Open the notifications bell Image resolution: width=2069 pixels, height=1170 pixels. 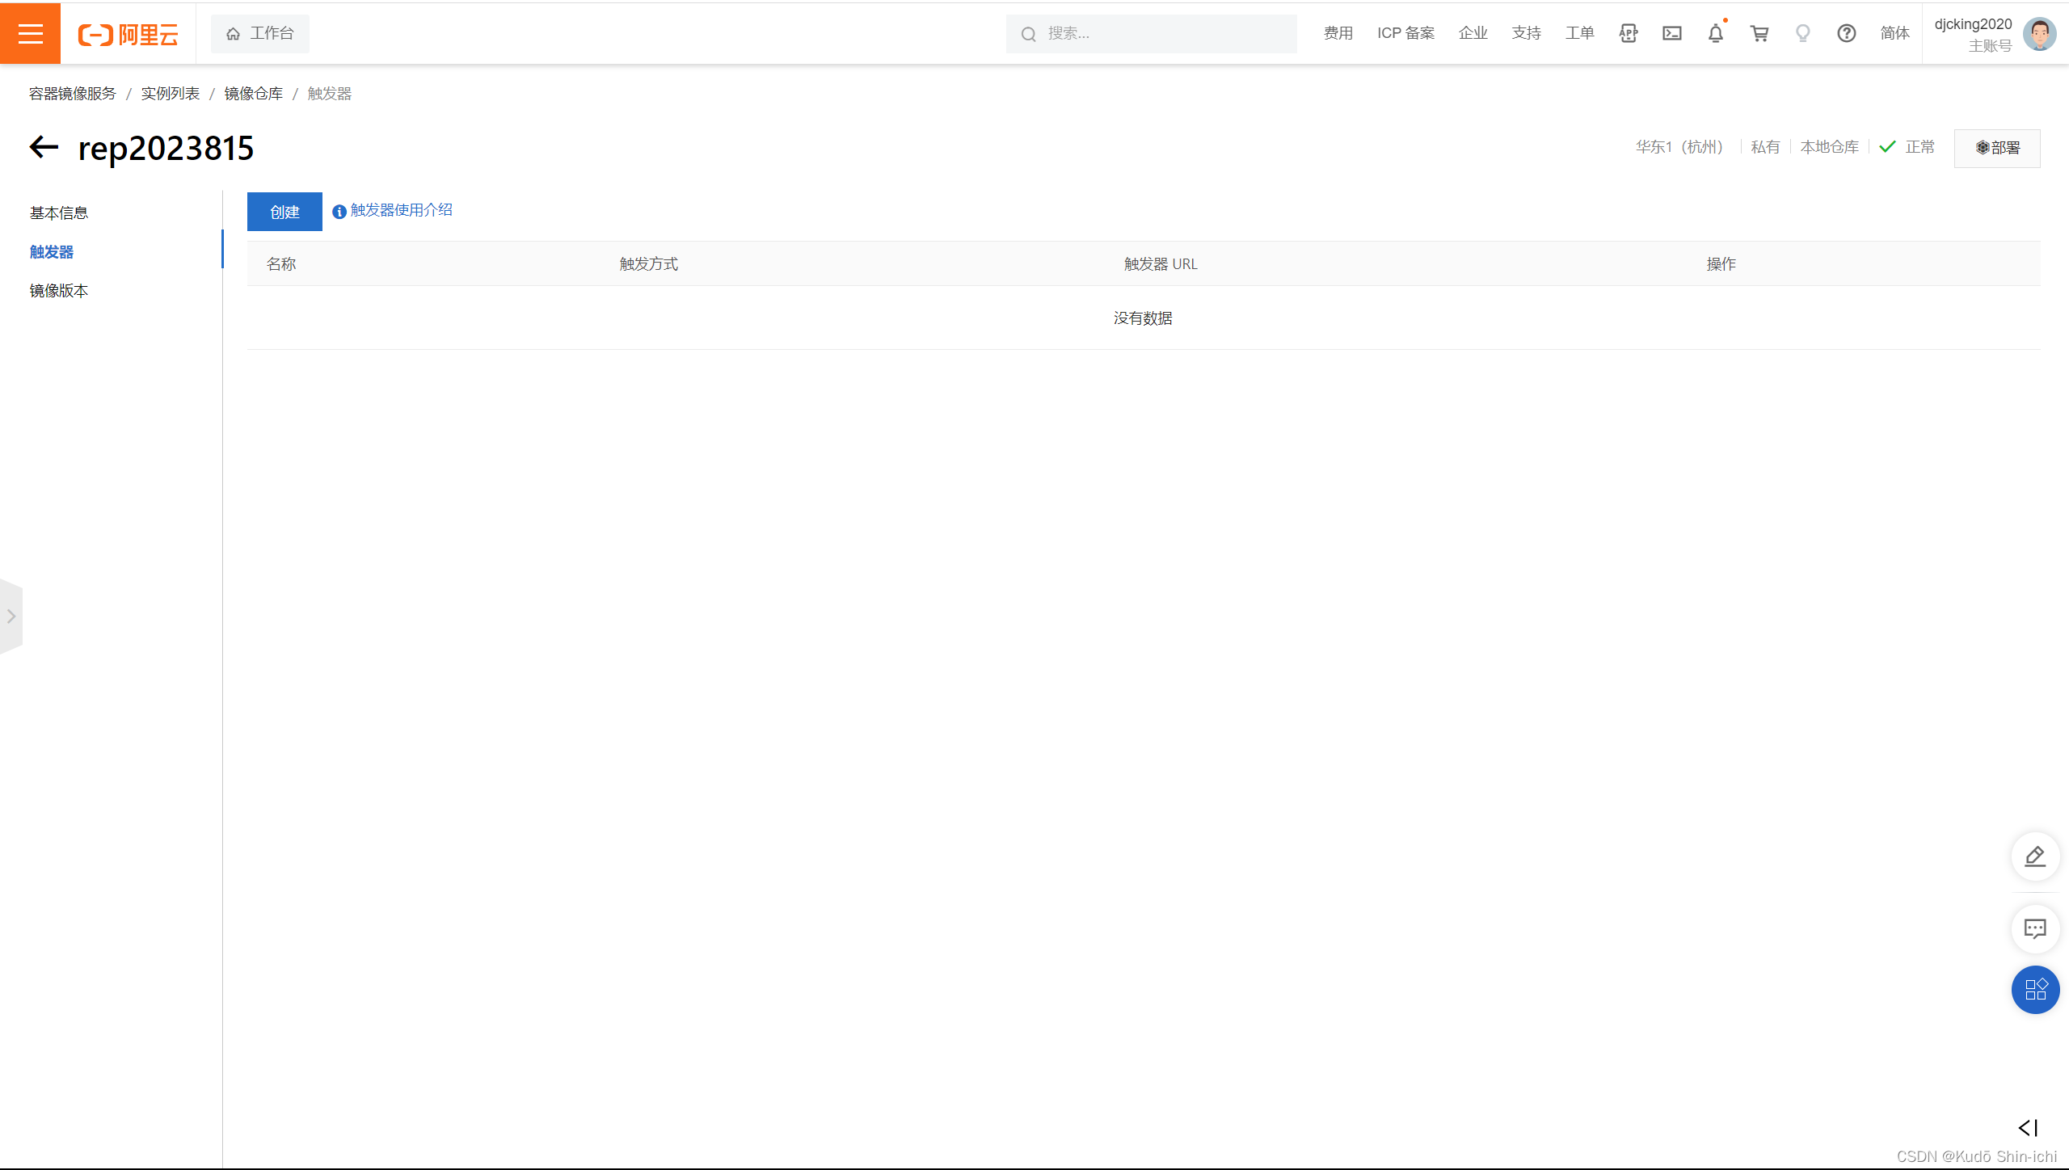tap(1715, 33)
